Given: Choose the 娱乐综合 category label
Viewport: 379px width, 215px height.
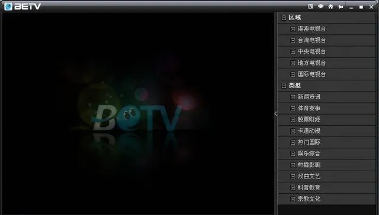Looking at the screenshot, I should click(309, 154).
